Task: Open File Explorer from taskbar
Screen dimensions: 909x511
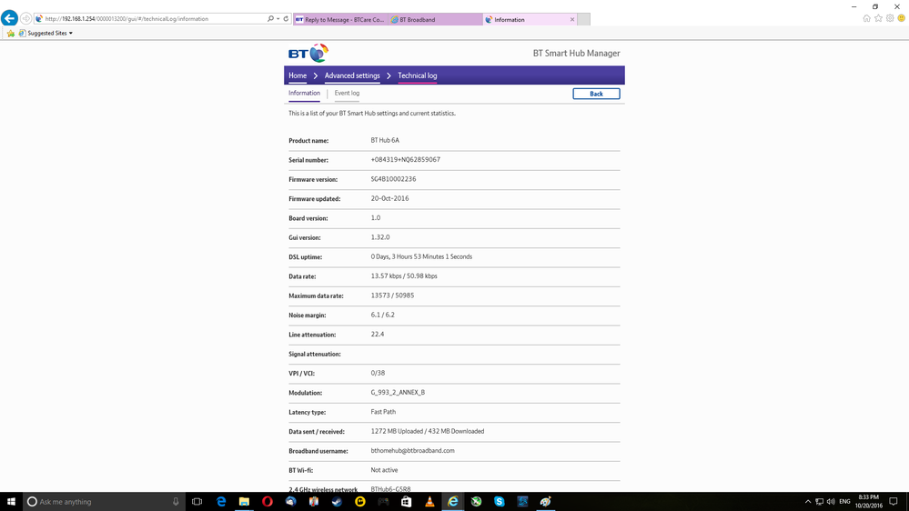Action: [244, 502]
